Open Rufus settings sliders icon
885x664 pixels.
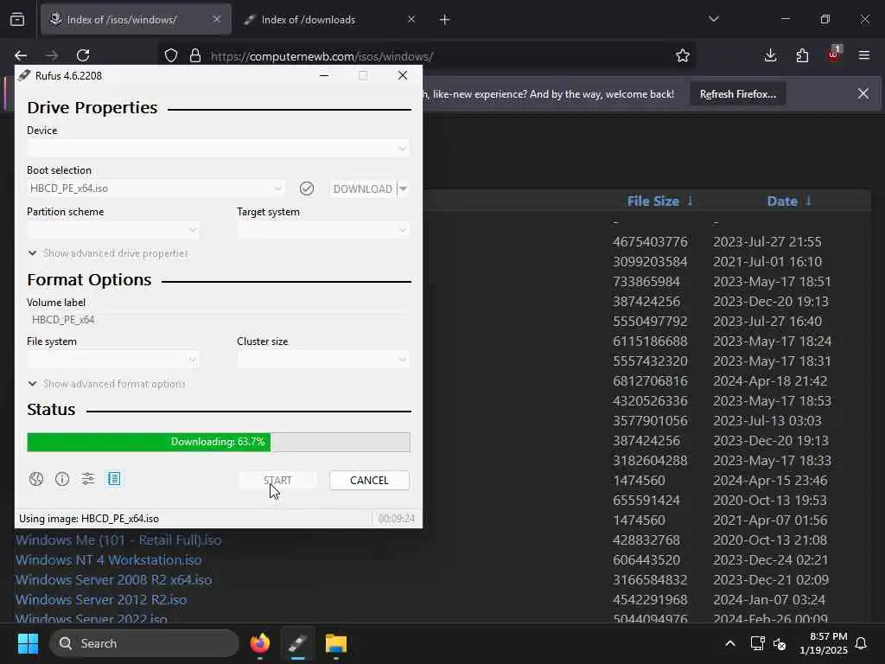(88, 479)
